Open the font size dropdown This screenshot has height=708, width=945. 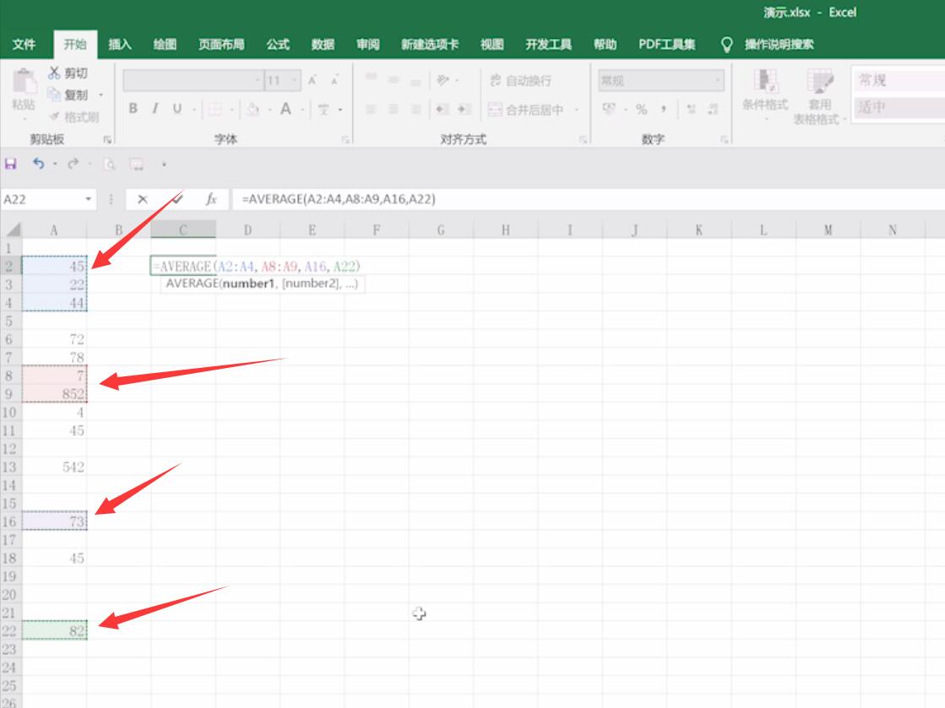[x=295, y=80]
